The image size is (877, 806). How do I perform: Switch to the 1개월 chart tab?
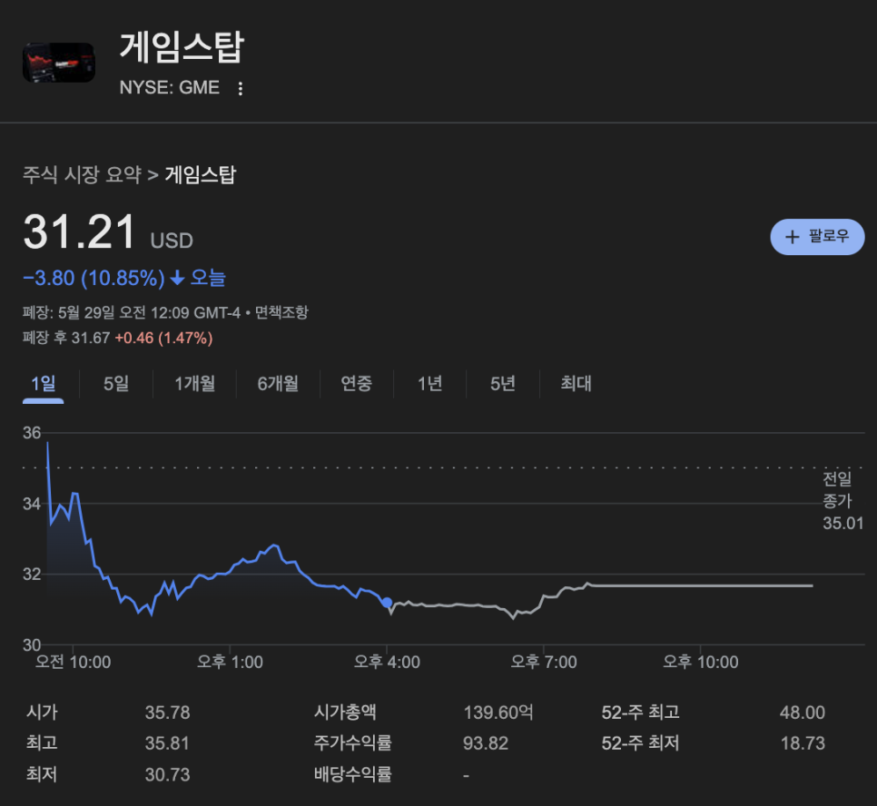click(194, 384)
